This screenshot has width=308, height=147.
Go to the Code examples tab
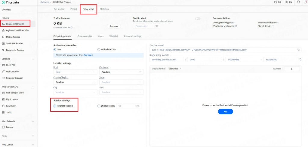point(85,36)
